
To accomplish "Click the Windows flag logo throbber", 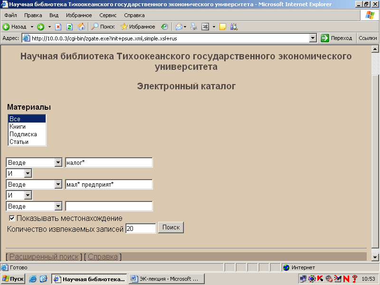I will pos(370,15).
